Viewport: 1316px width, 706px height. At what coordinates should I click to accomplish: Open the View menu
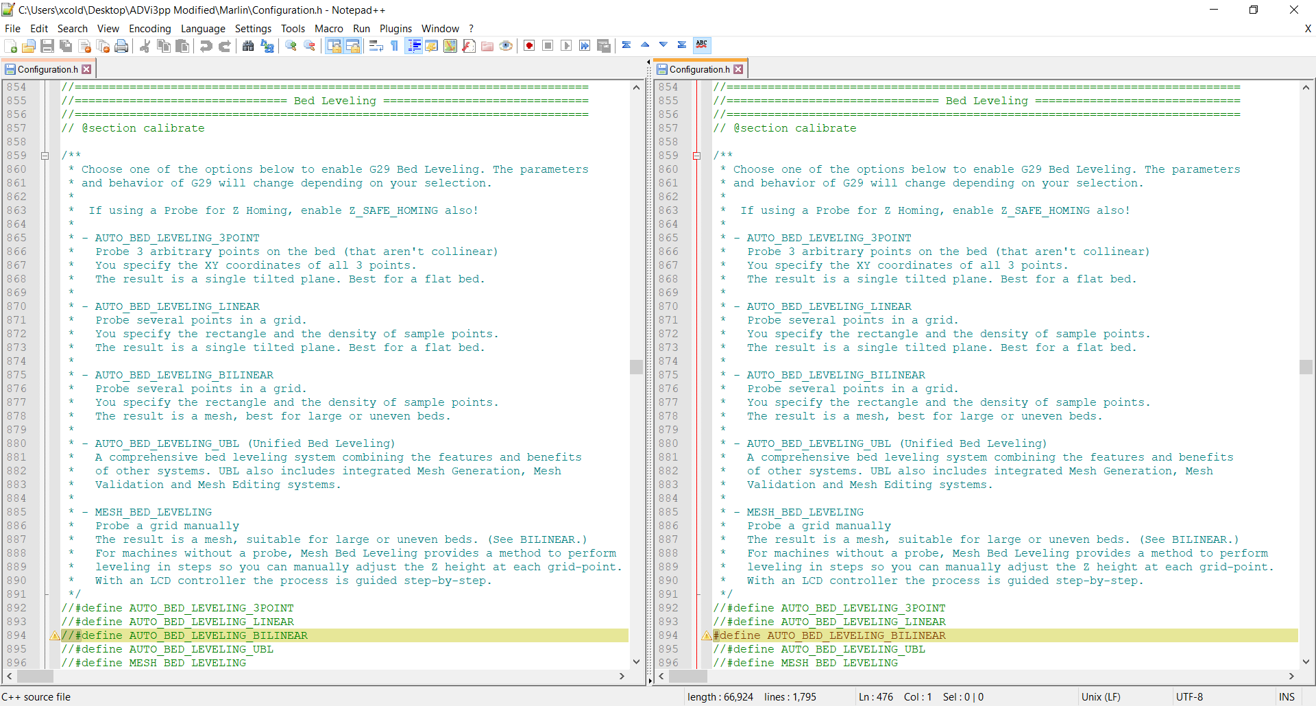108,29
